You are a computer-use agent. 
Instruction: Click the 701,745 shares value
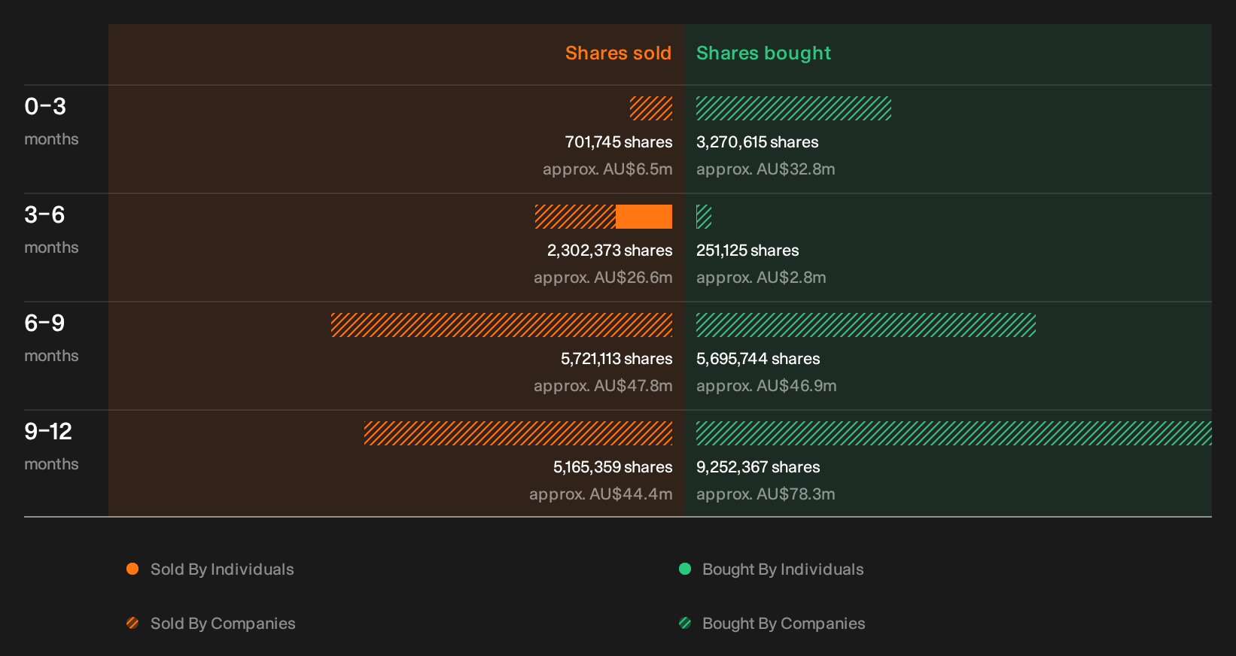pyautogui.click(x=619, y=142)
